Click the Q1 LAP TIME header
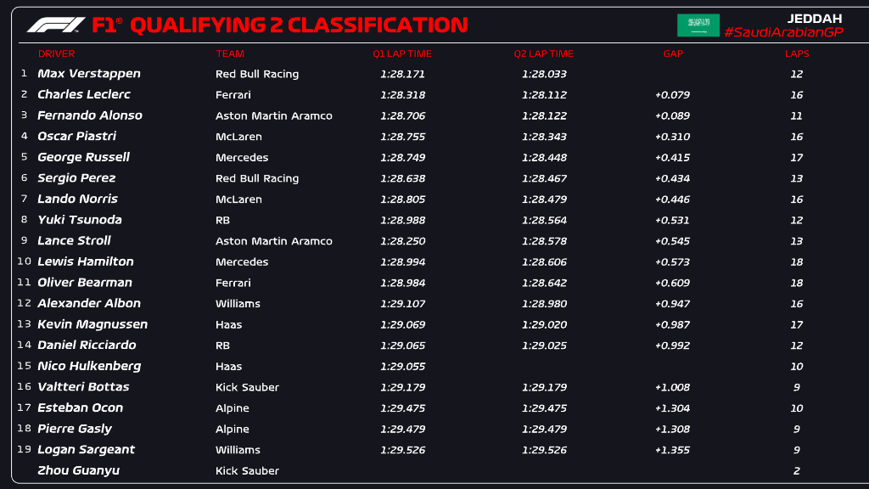Screen dimensions: 869x489 coord(402,53)
